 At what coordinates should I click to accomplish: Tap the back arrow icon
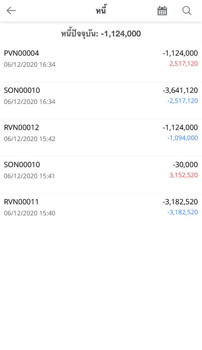point(11,10)
